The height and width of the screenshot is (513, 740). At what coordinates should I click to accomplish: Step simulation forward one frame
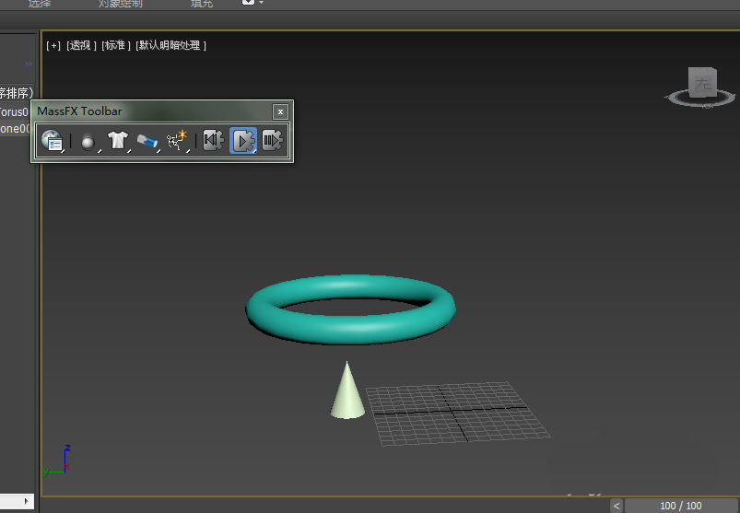point(272,140)
